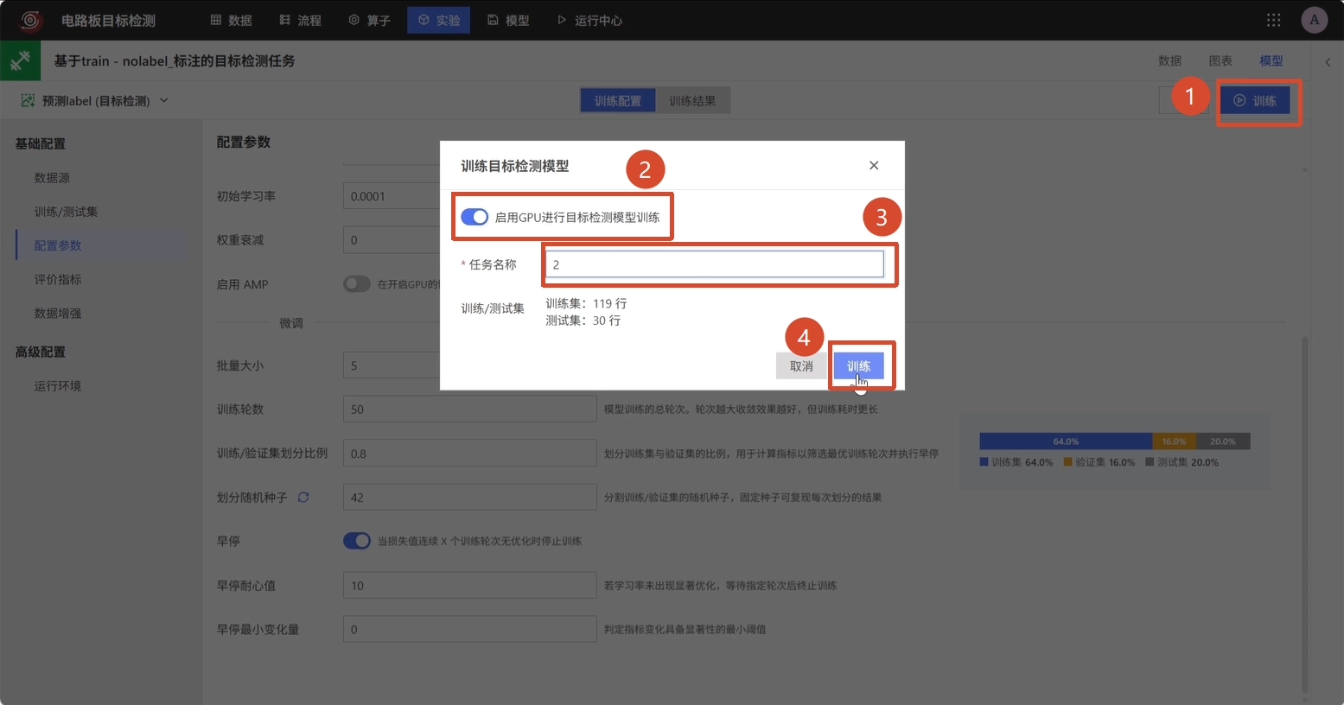1344x705 pixels.
Task: Click the 微调 section label
Action: tap(291, 323)
